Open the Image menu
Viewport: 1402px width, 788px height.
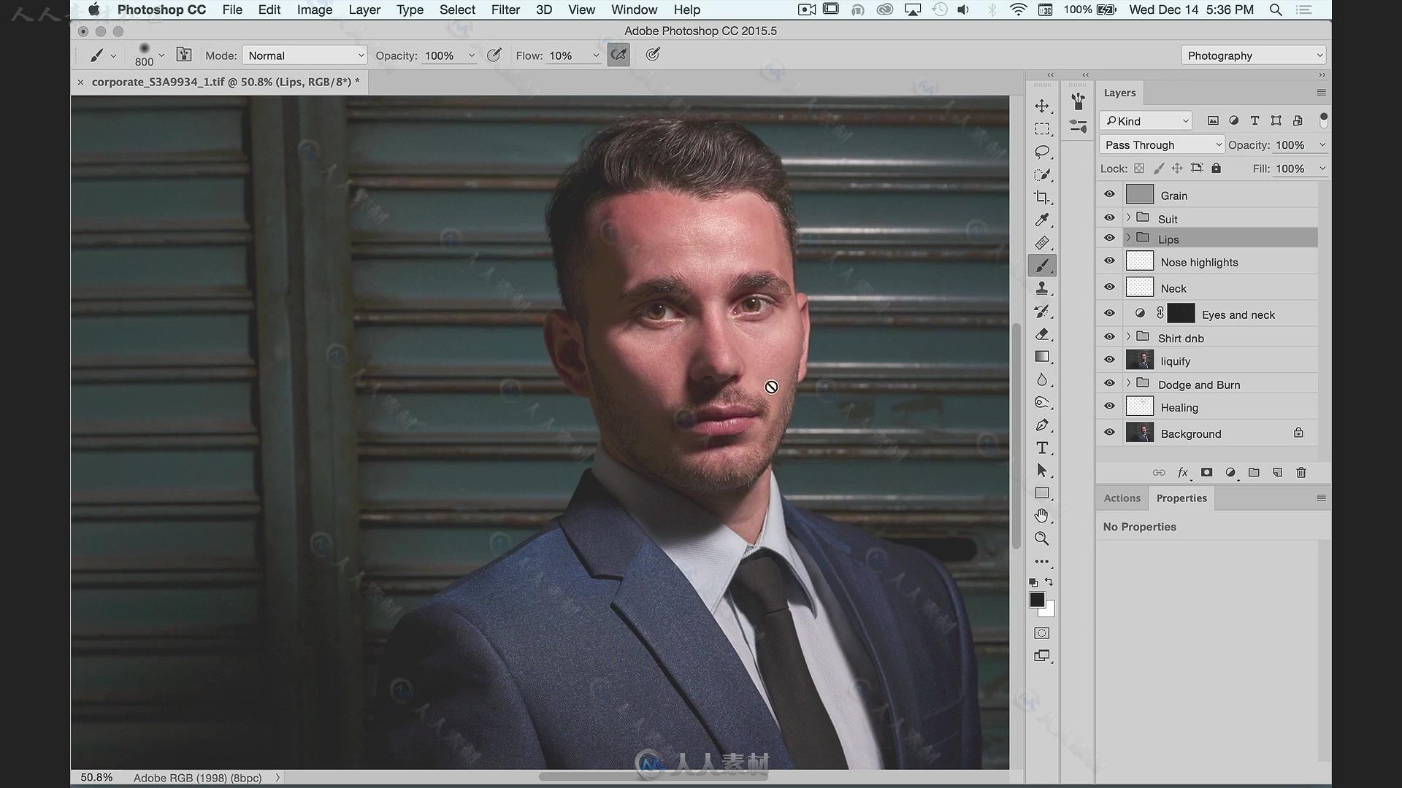pos(315,9)
